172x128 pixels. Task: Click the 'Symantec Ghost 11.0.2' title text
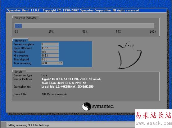23,11
